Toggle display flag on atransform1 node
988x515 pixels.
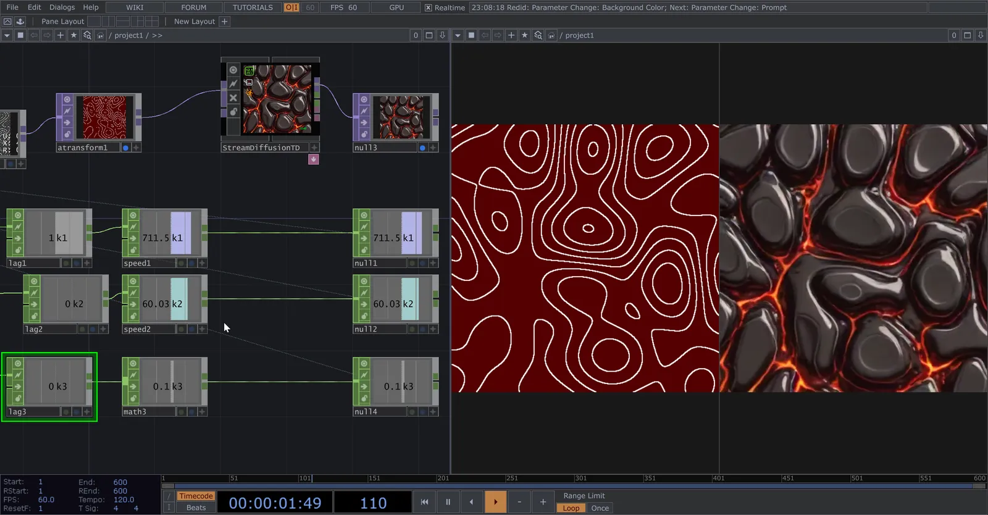tap(126, 148)
